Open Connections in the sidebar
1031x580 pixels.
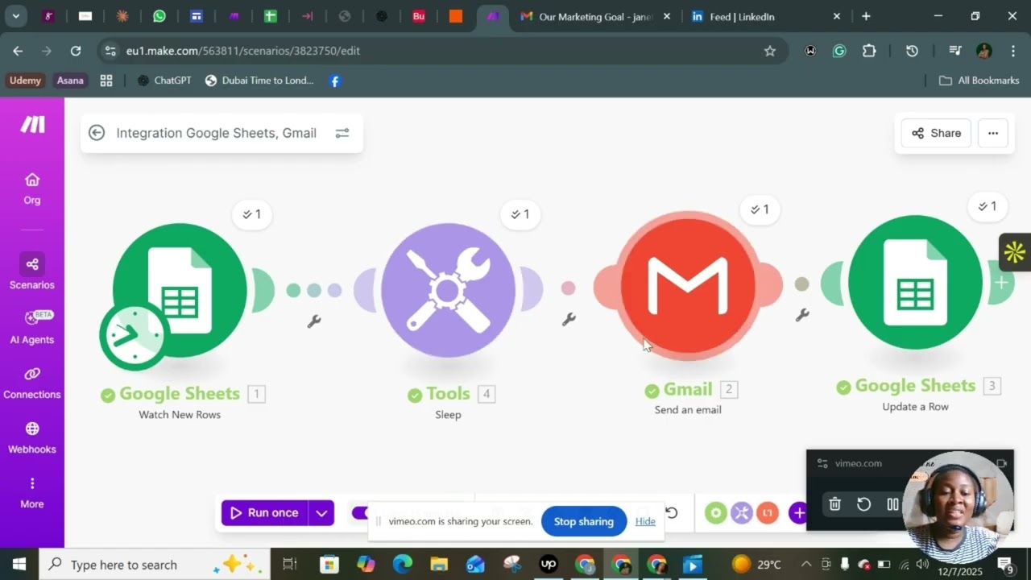point(32,383)
